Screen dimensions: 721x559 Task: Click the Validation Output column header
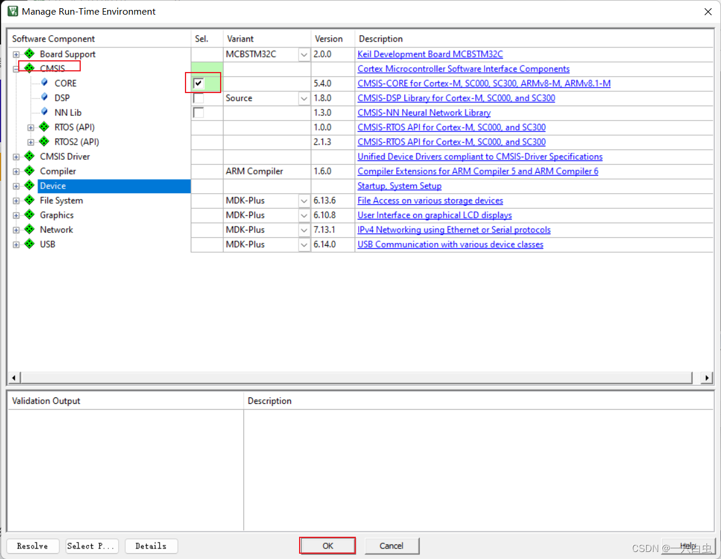[x=125, y=401]
